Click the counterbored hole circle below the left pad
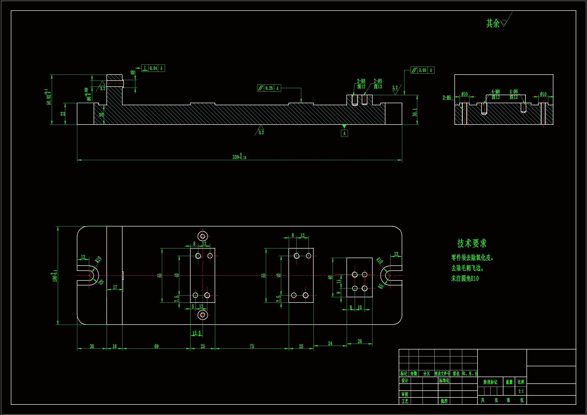The height and width of the screenshot is (415, 587). pos(203,315)
